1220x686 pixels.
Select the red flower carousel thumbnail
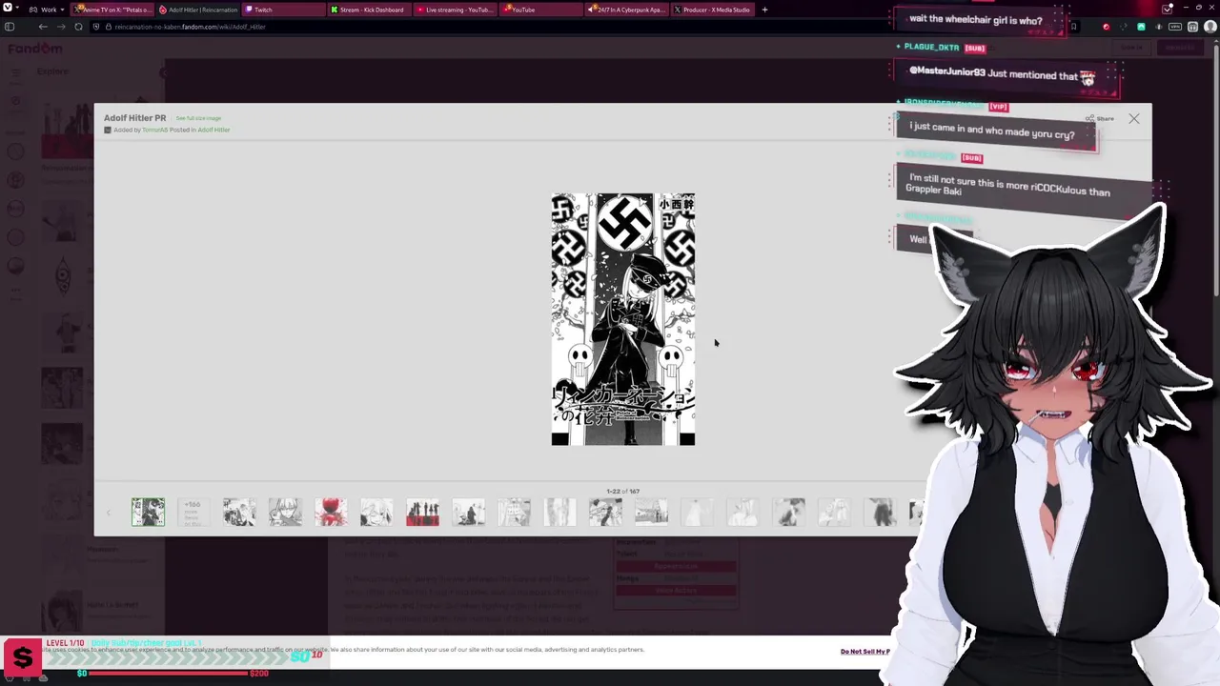pos(331,512)
